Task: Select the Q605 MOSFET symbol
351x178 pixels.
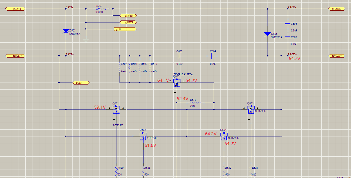Action: 251,109
